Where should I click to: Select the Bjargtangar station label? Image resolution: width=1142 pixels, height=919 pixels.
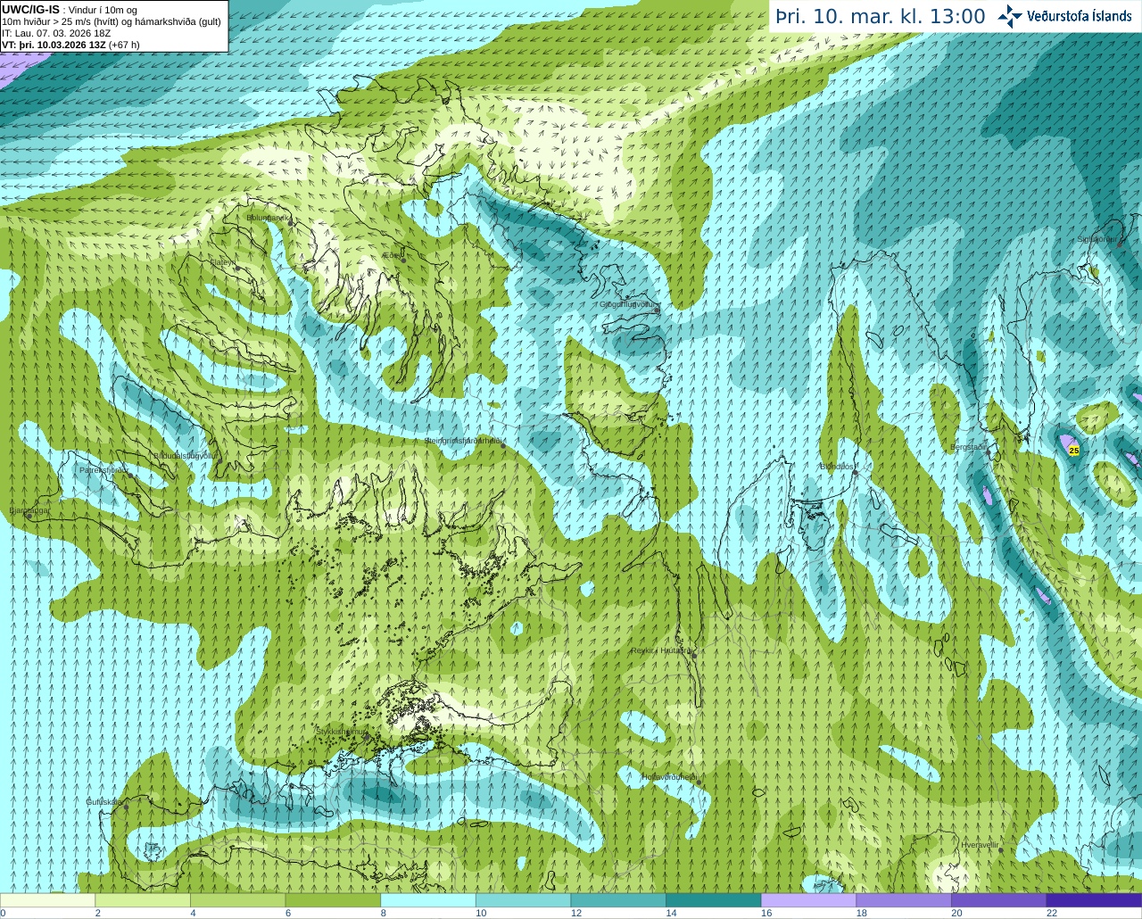[29, 510]
